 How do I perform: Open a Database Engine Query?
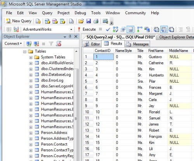pyautogui.click(x=38, y=21)
